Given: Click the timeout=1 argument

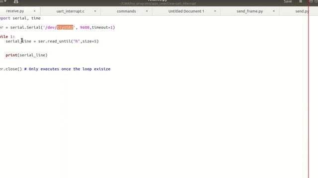Looking at the screenshot, I should 102,27.
